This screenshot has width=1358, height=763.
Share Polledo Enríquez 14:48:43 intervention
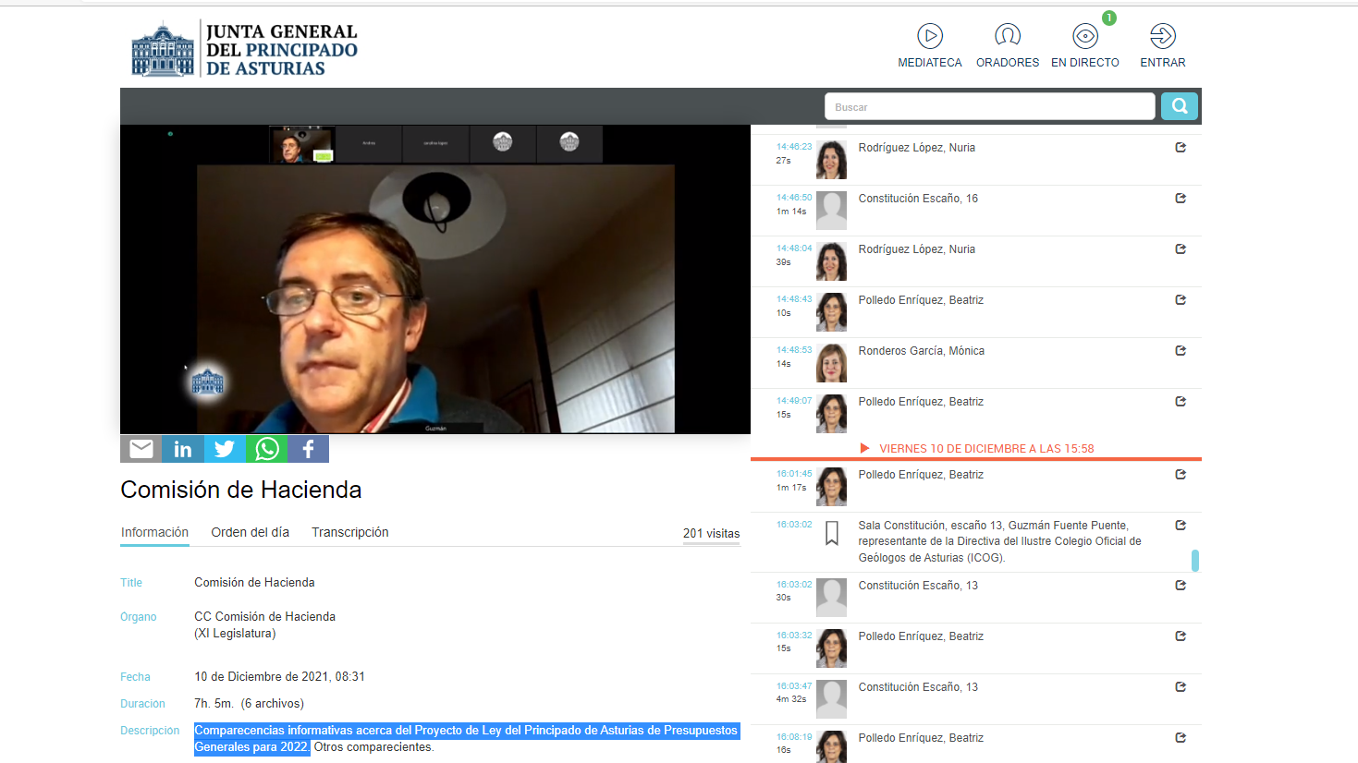(x=1181, y=300)
